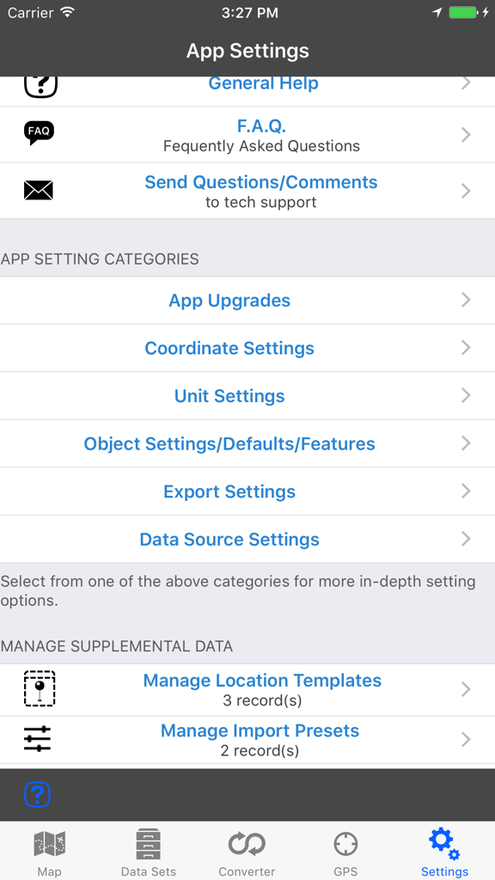Select Export Settings
Viewport: 495px width, 880px height.
point(229,491)
